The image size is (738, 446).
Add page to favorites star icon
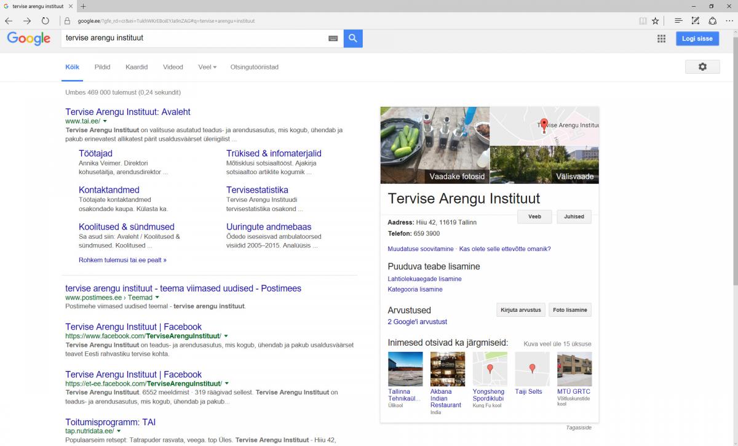(656, 20)
